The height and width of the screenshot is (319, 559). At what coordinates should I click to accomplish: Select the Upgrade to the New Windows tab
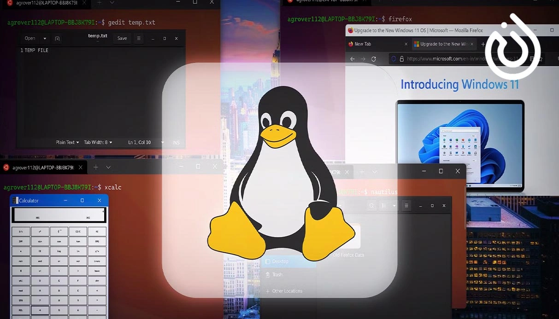pyautogui.click(x=445, y=44)
